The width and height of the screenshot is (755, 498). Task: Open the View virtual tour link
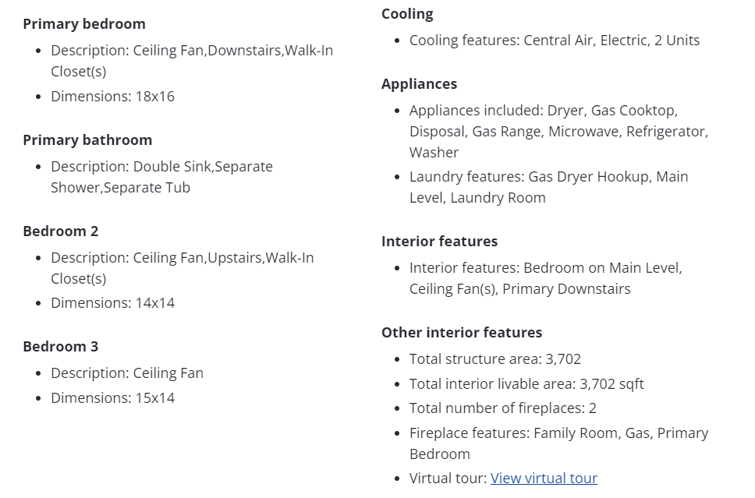coord(544,479)
